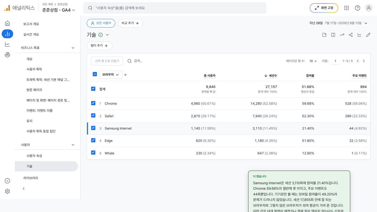Collapse the report navigation with the arrow
Image resolution: width=377 pixels, height=212 pixels.
point(24,189)
